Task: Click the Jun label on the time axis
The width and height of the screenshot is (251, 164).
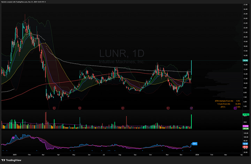Action: 89,155
